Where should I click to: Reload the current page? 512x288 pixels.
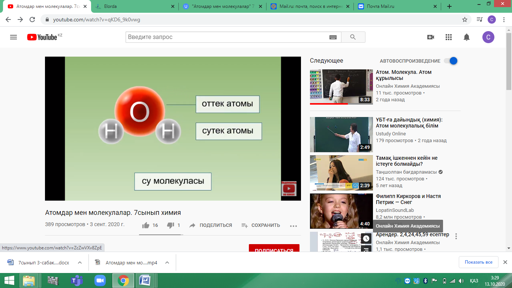tap(32, 19)
